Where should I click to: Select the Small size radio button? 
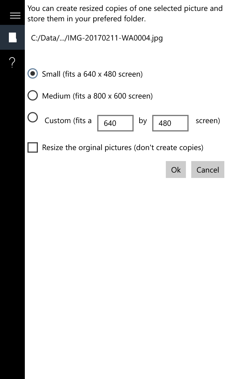tap(33, 74)
